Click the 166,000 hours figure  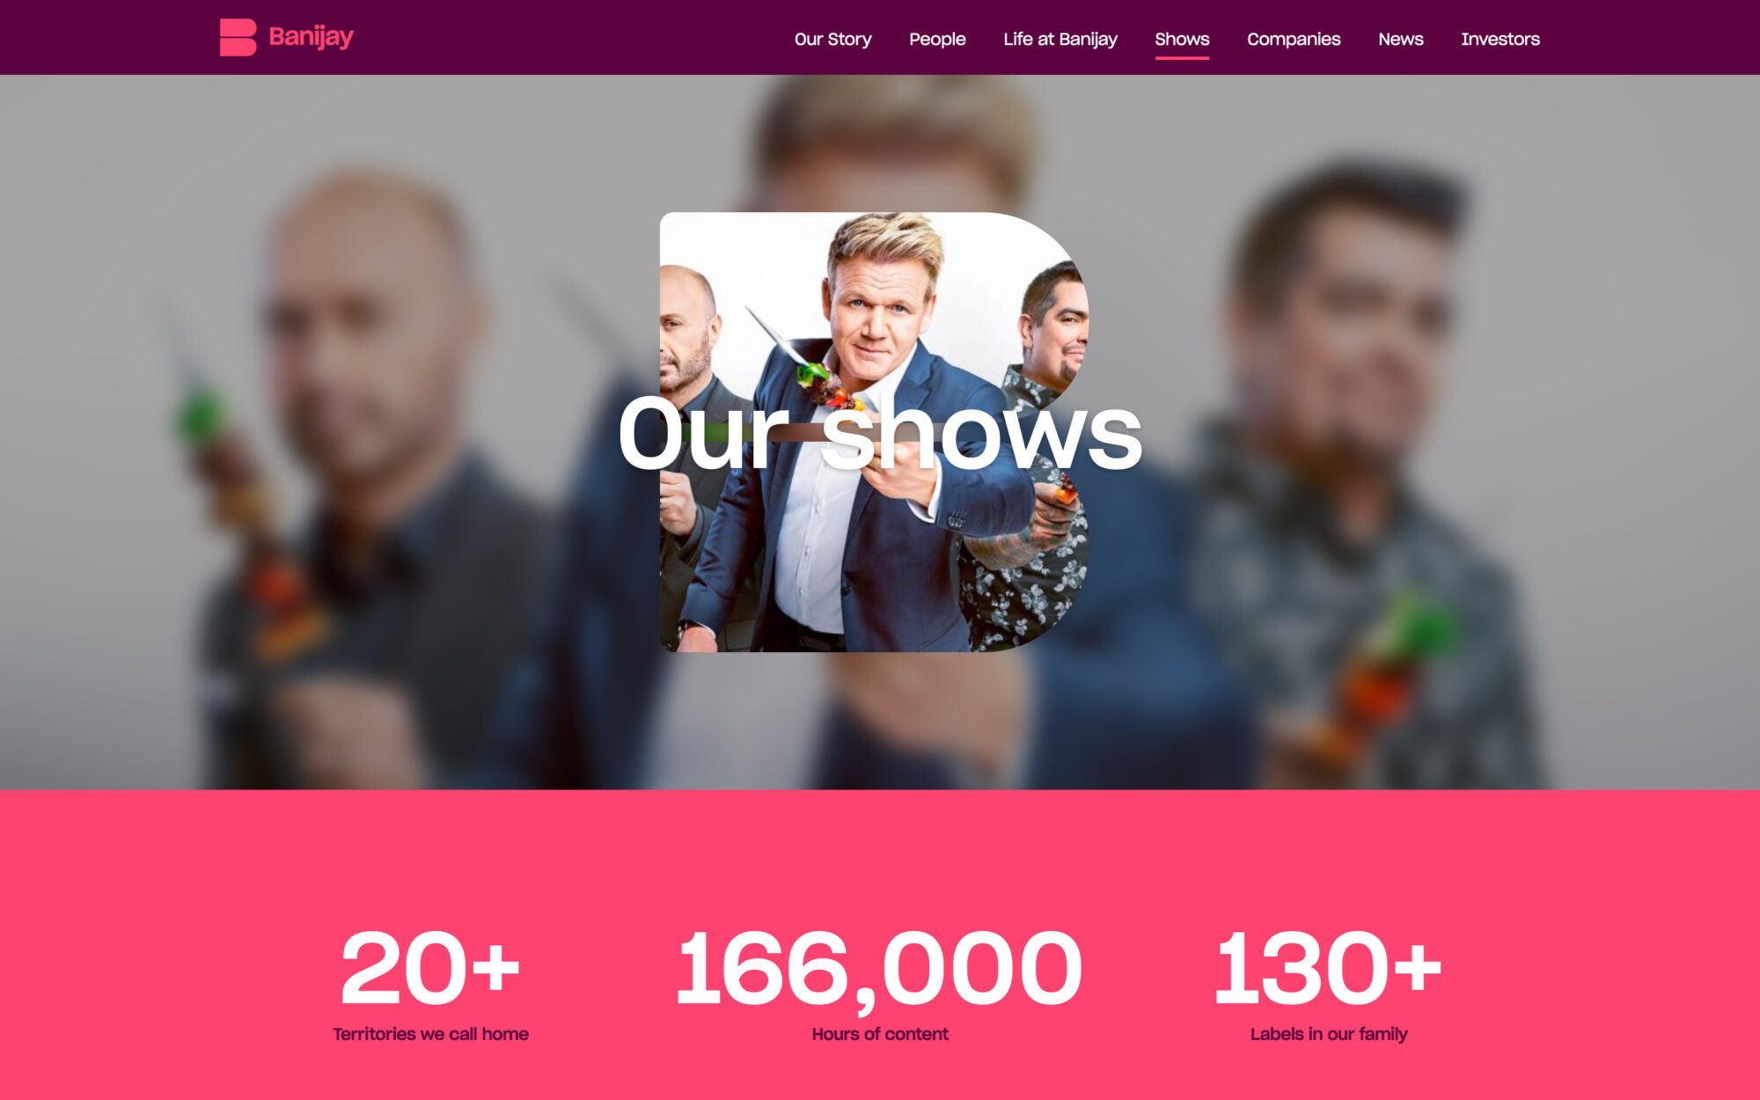879,970
